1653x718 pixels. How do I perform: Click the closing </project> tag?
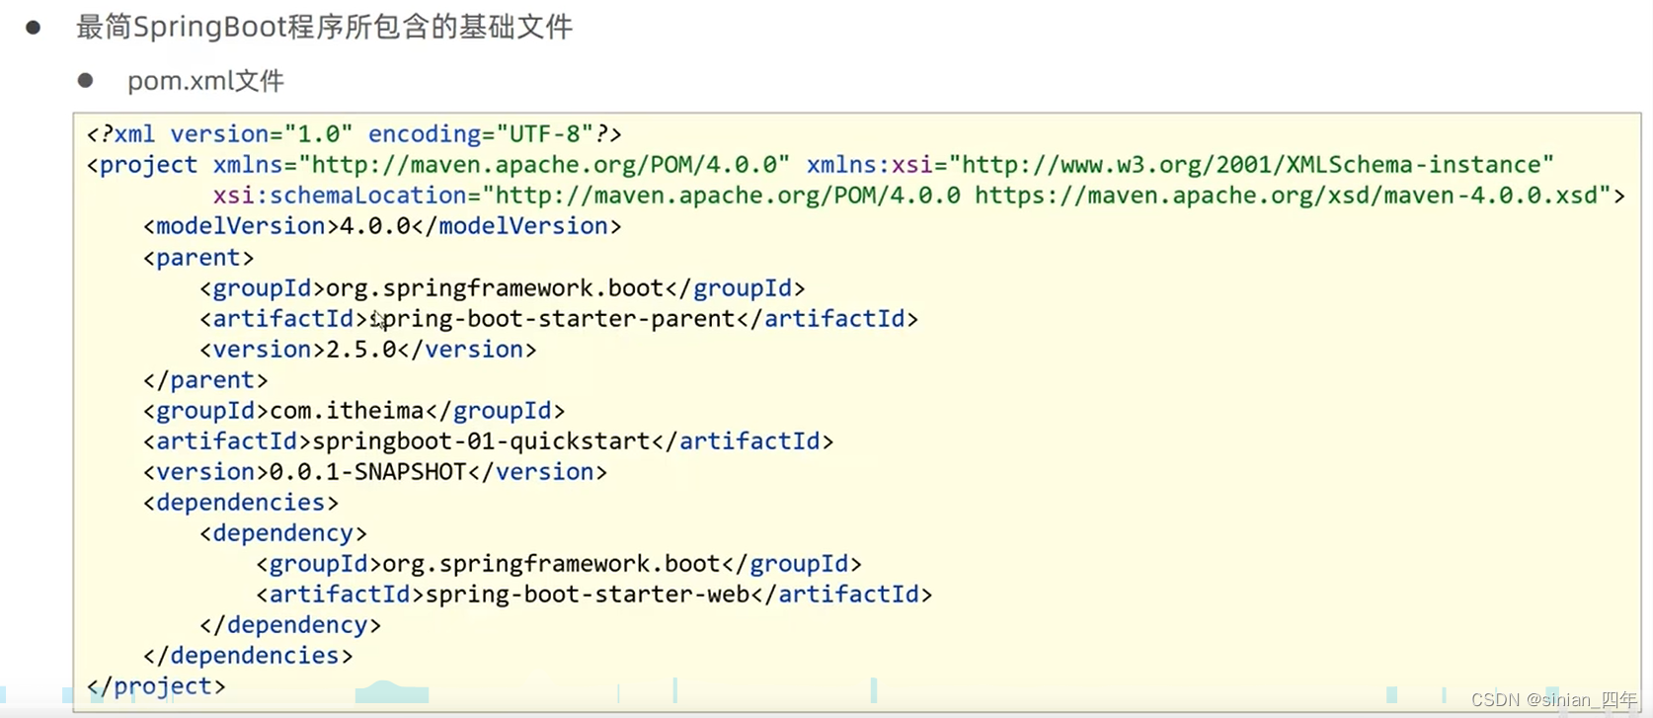pyautogui.click(x=156, y=686)
